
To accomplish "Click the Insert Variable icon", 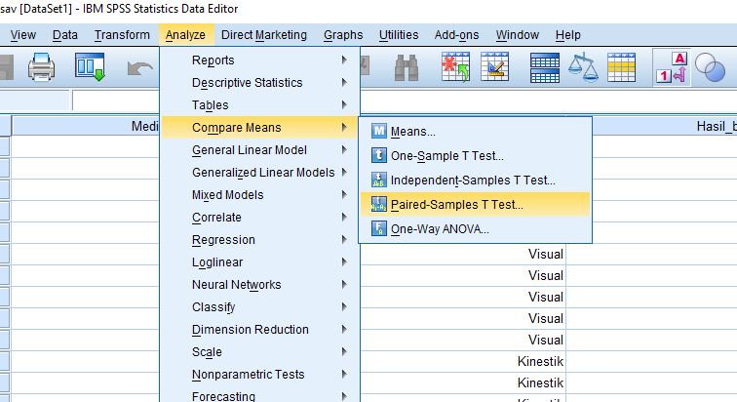I will click(495, 67).
